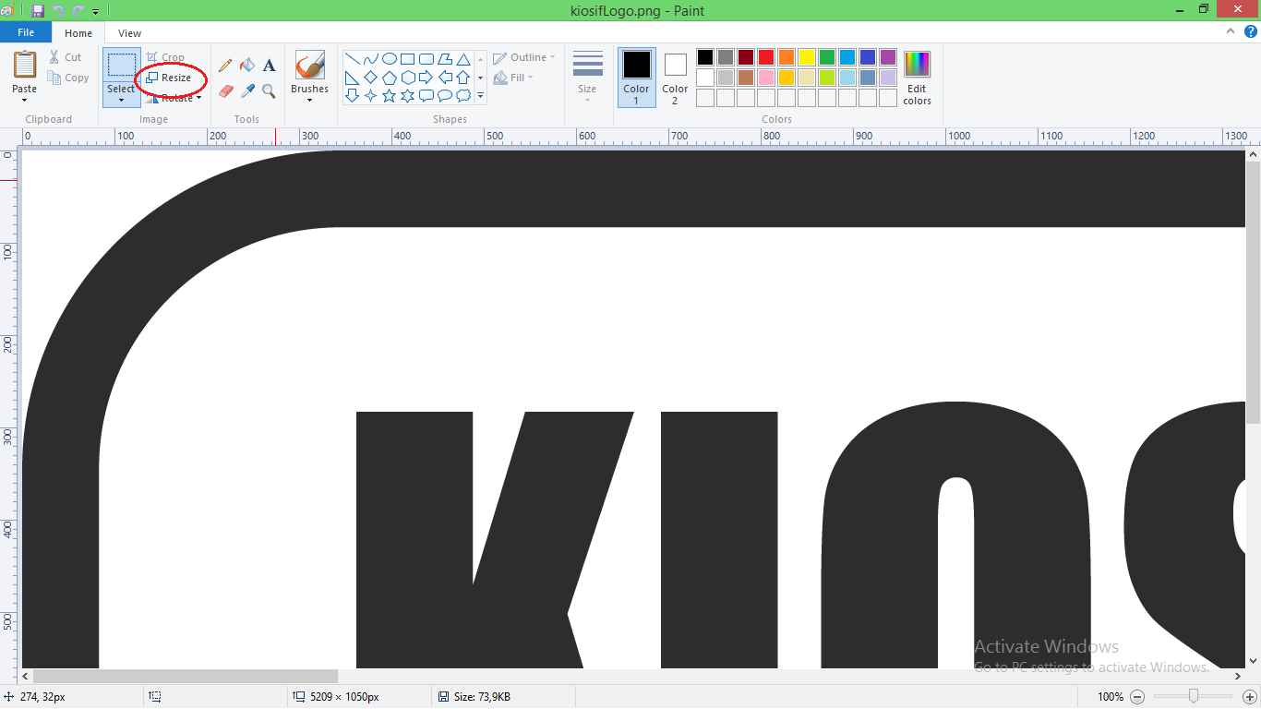Select the straight Line shape
Image resolution: width=1261 pixels, height=709 pixels.
pos(352,59)
